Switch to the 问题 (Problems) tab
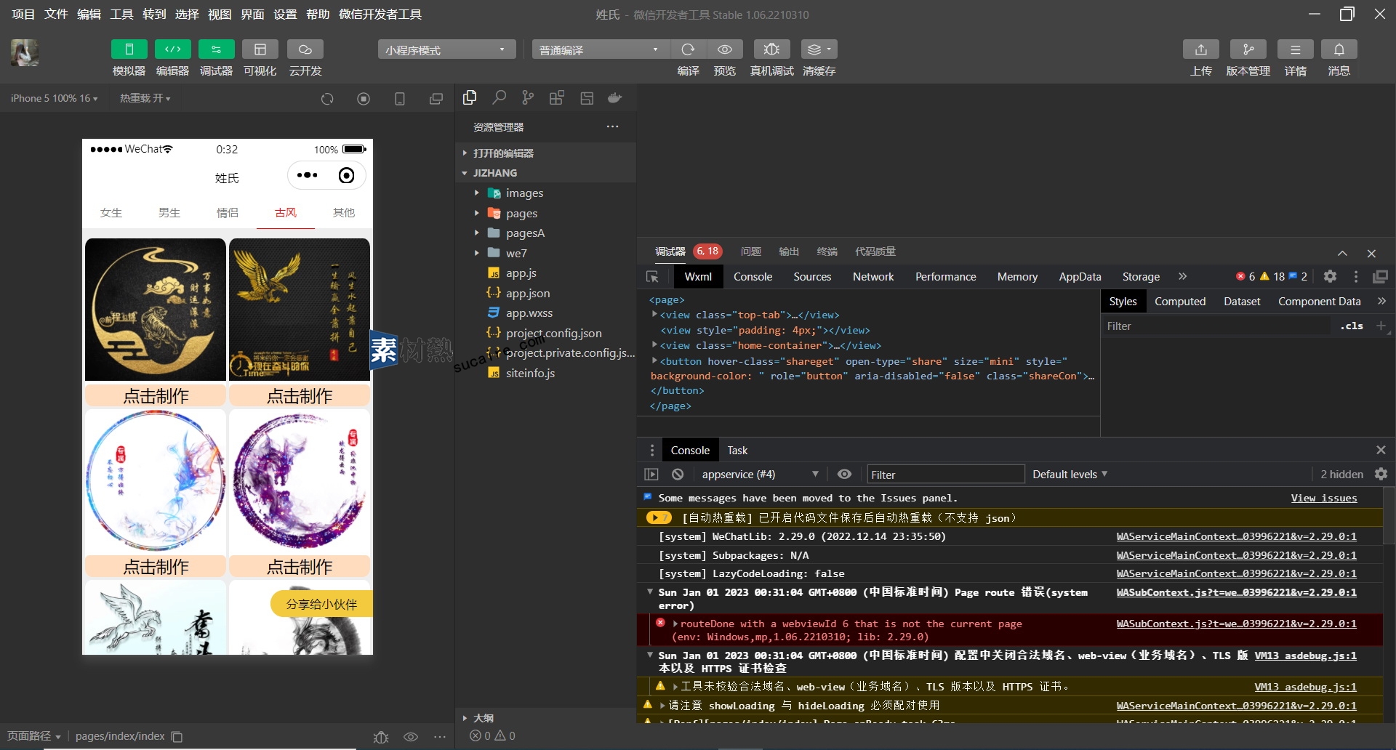 pos(751,251)
